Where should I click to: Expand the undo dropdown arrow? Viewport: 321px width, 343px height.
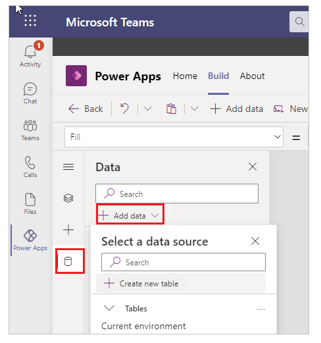(147, 109)
